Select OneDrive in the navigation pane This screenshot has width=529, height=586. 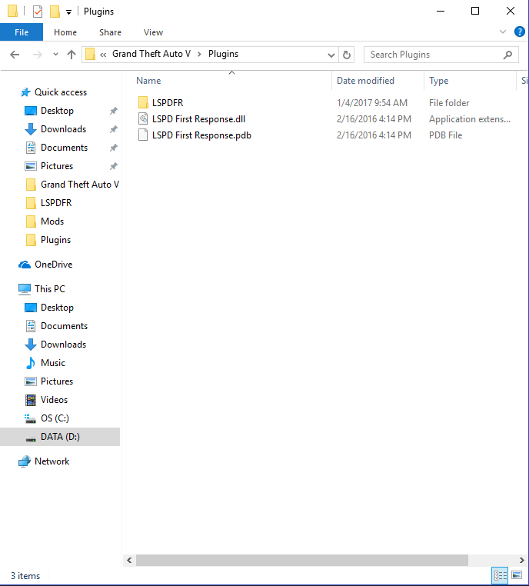pyautogui.click(x=53, y=265)
